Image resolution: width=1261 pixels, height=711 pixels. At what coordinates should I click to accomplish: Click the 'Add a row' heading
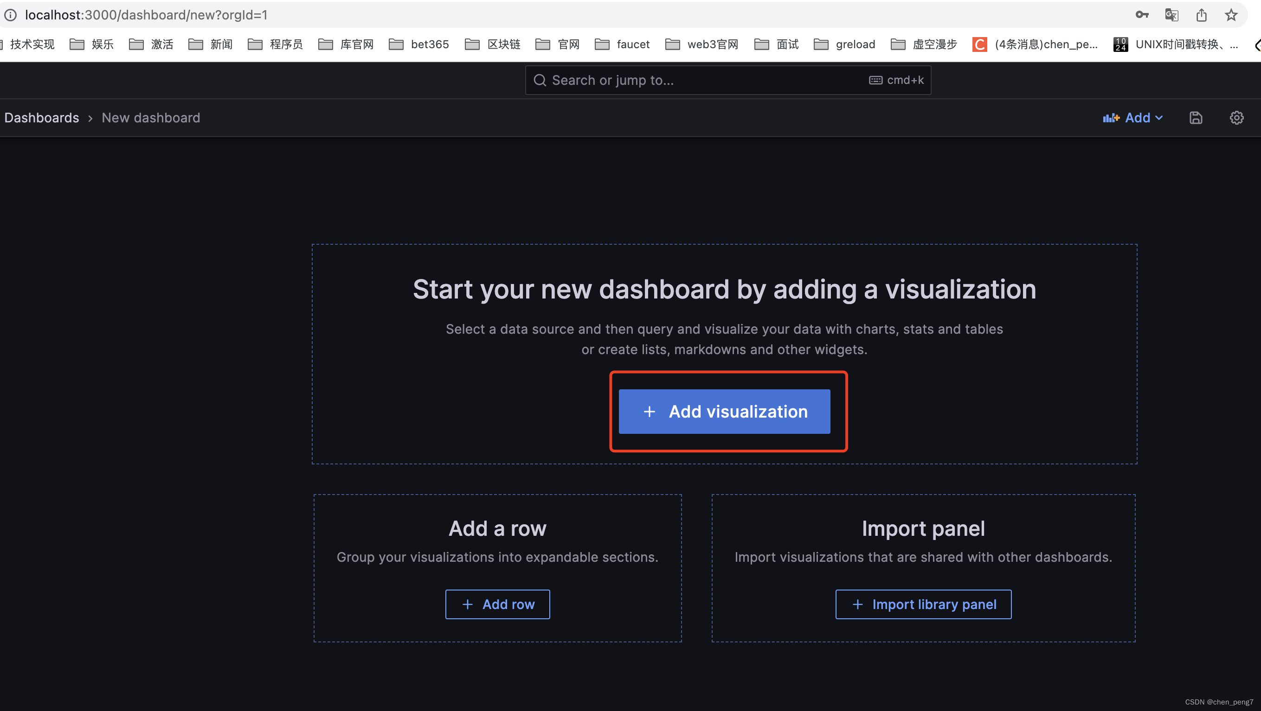click(497, 528)
